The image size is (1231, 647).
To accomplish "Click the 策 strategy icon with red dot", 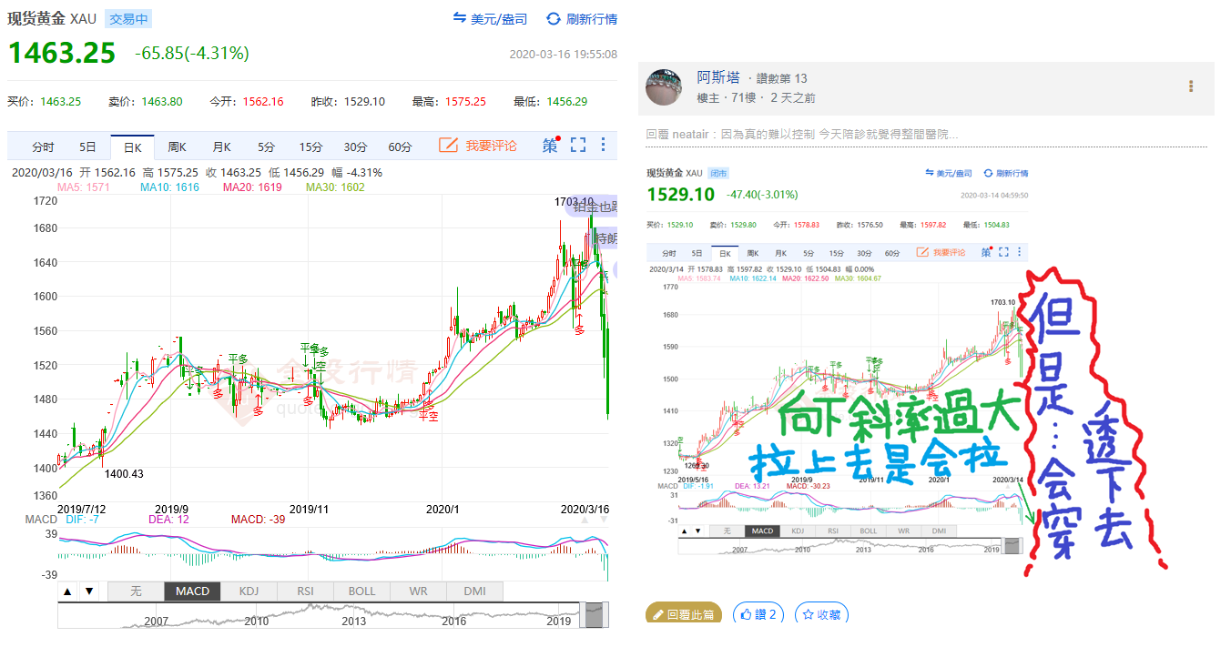I will pos(551,145).
